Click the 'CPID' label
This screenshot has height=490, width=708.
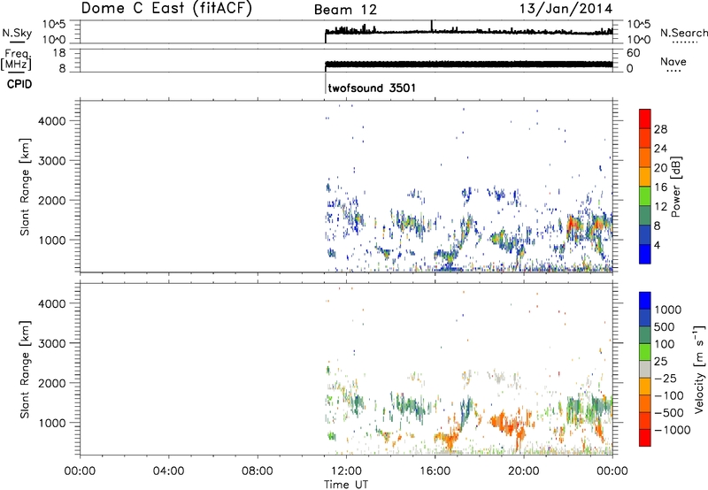pos(19,84)
